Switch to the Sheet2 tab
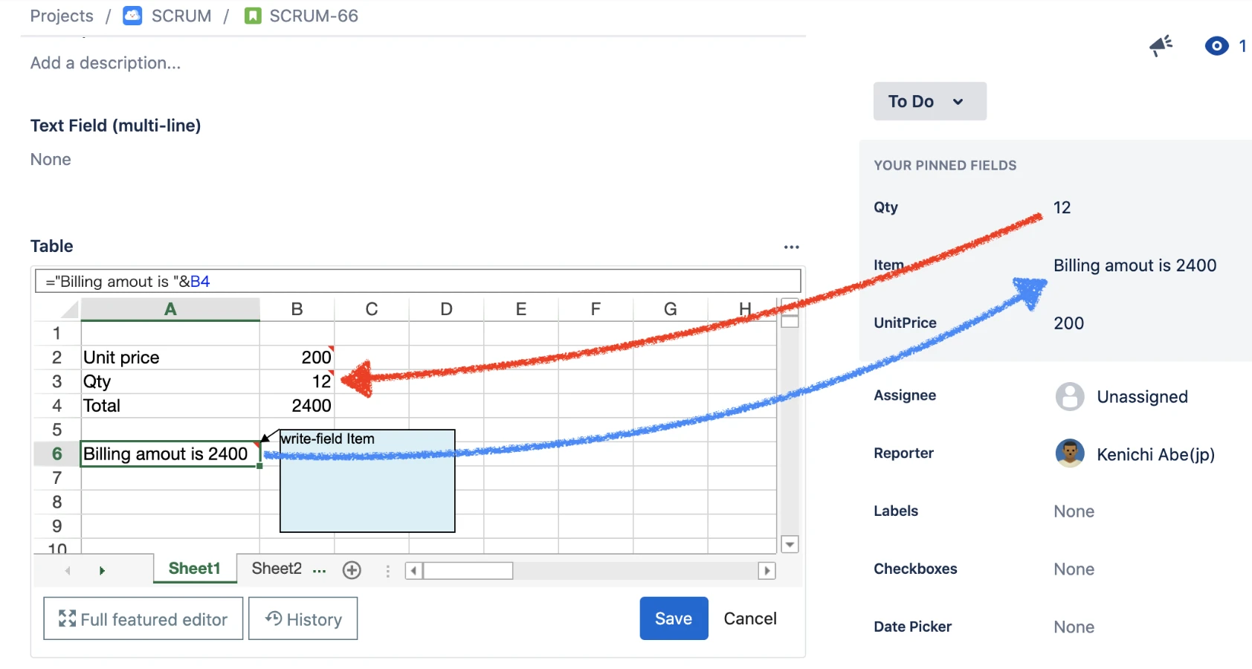 click(276, 568)
